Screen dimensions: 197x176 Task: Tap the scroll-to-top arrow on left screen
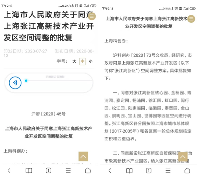(x=83, y=156)
